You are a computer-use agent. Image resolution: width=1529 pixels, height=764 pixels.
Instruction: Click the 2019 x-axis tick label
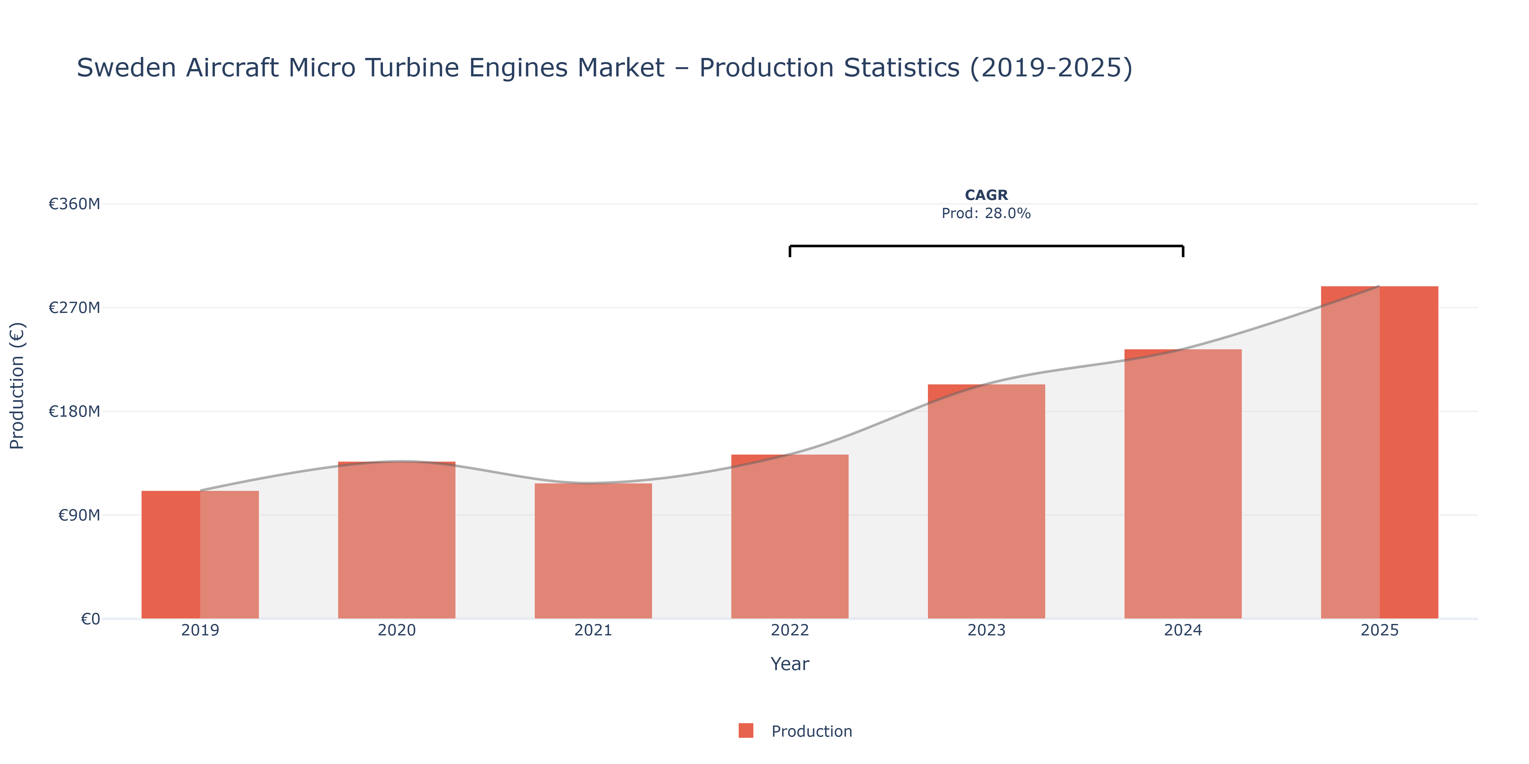coord(200,630)
